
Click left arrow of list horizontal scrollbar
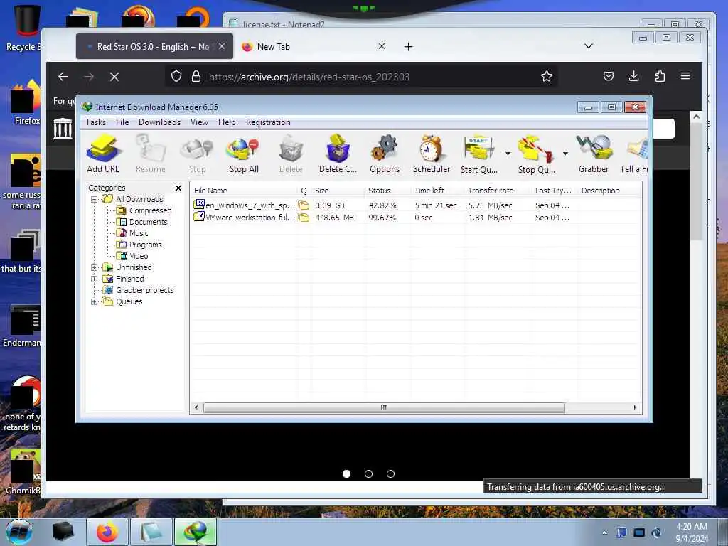pyautogui.click(x=196, y=407)
